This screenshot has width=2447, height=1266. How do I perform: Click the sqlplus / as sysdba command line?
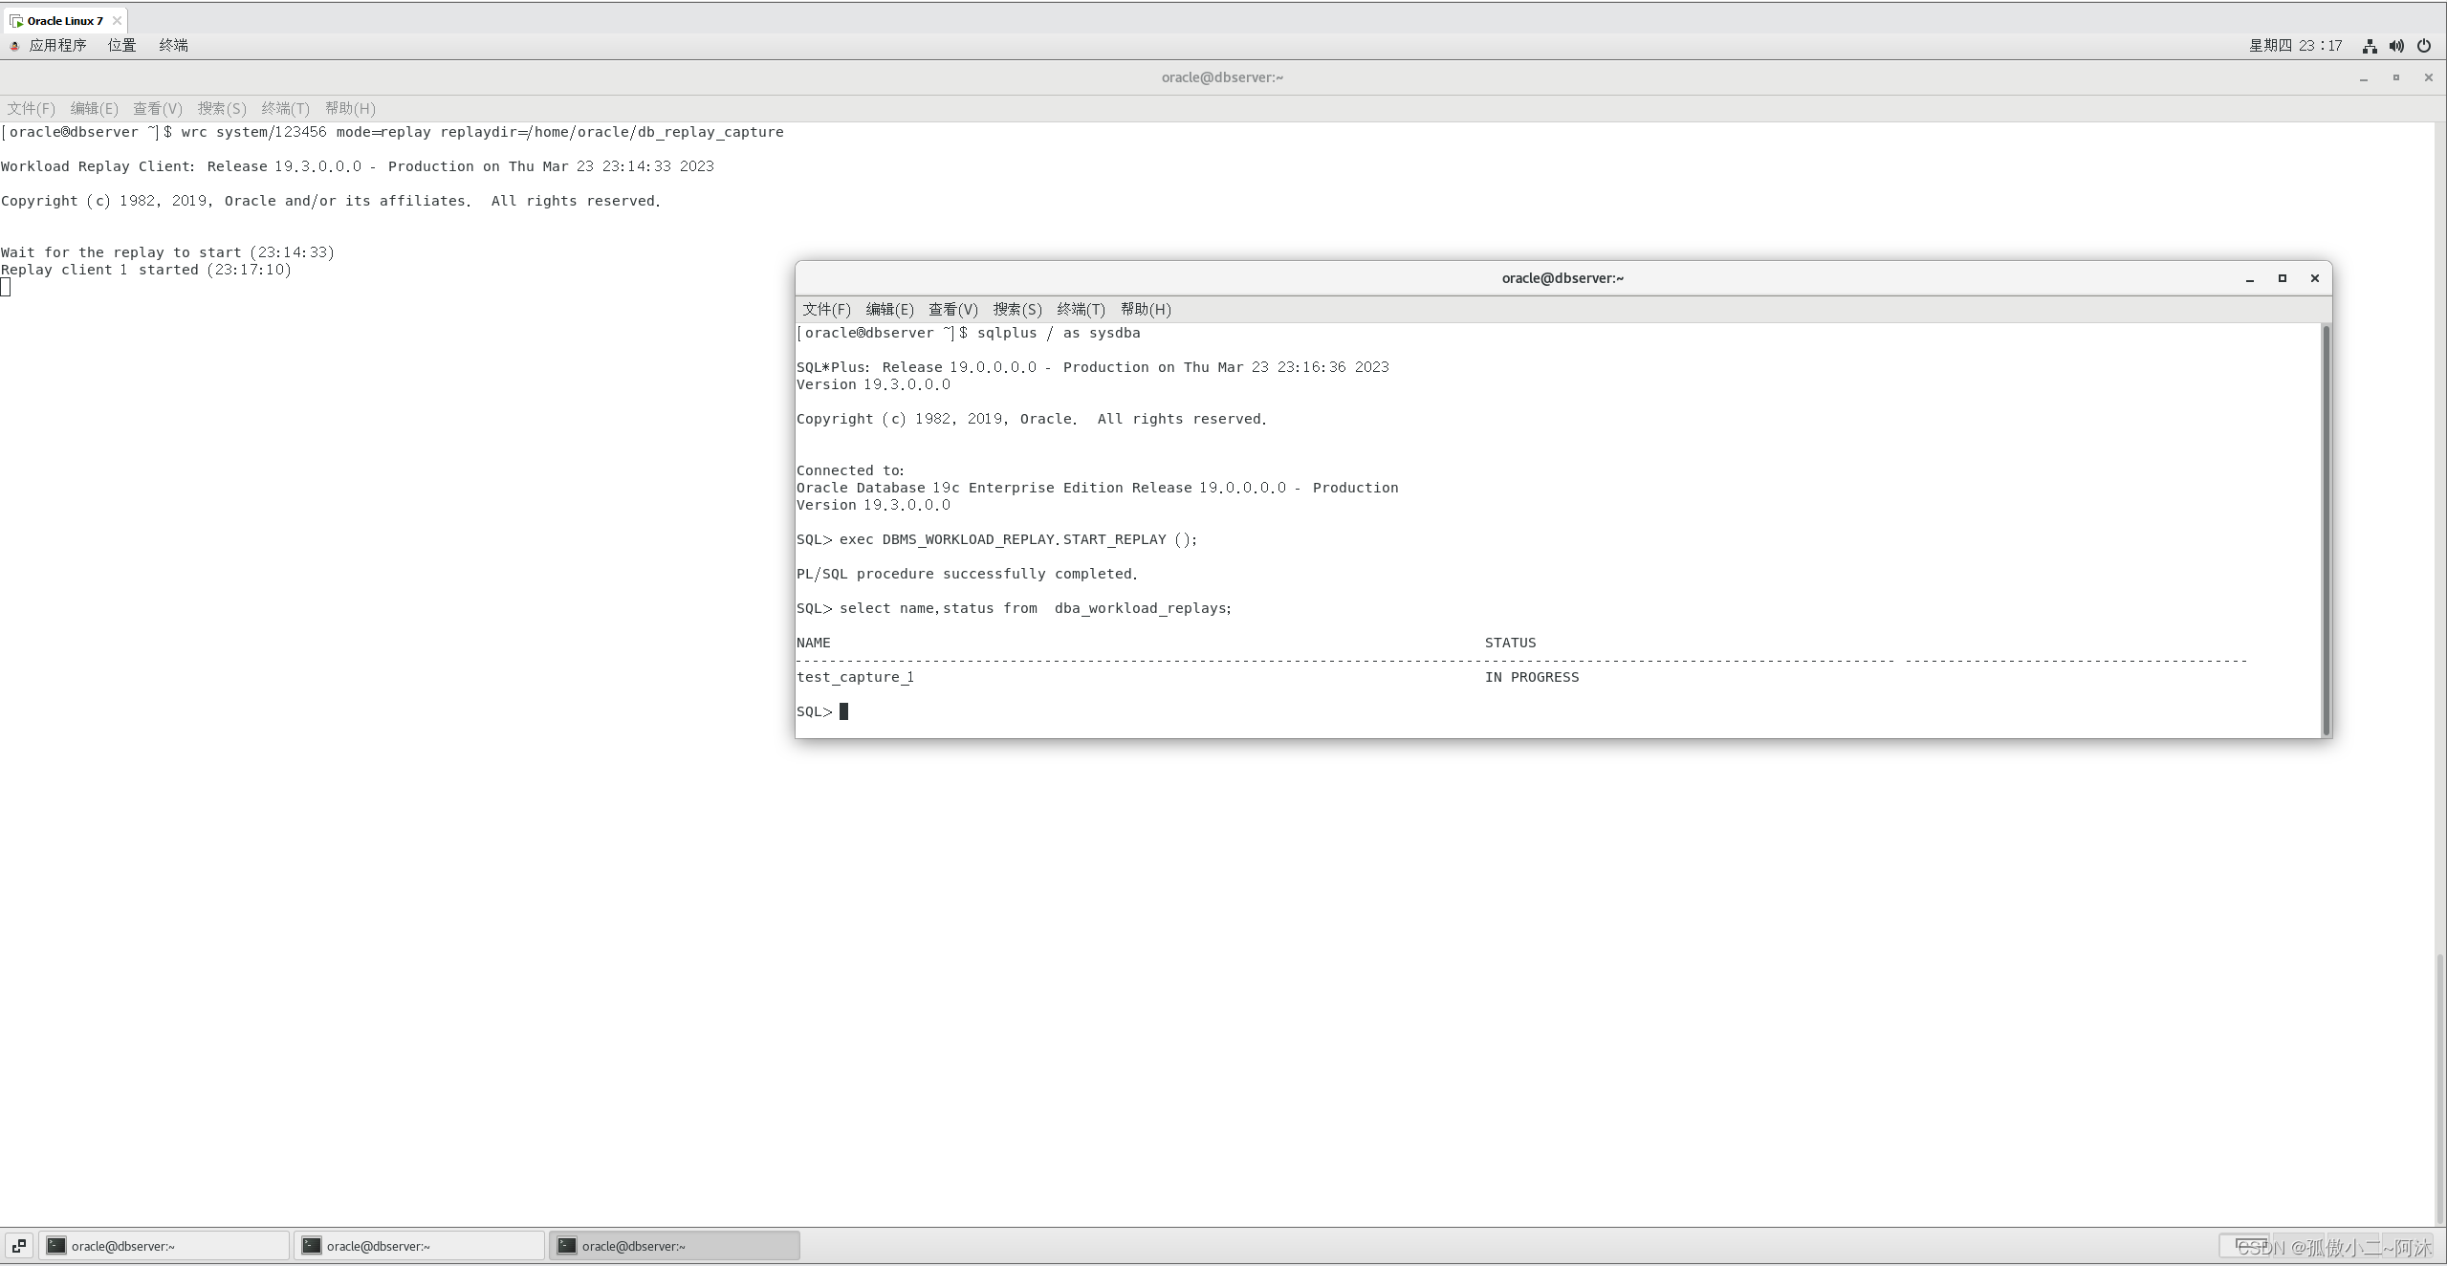[x=968, y=333]
